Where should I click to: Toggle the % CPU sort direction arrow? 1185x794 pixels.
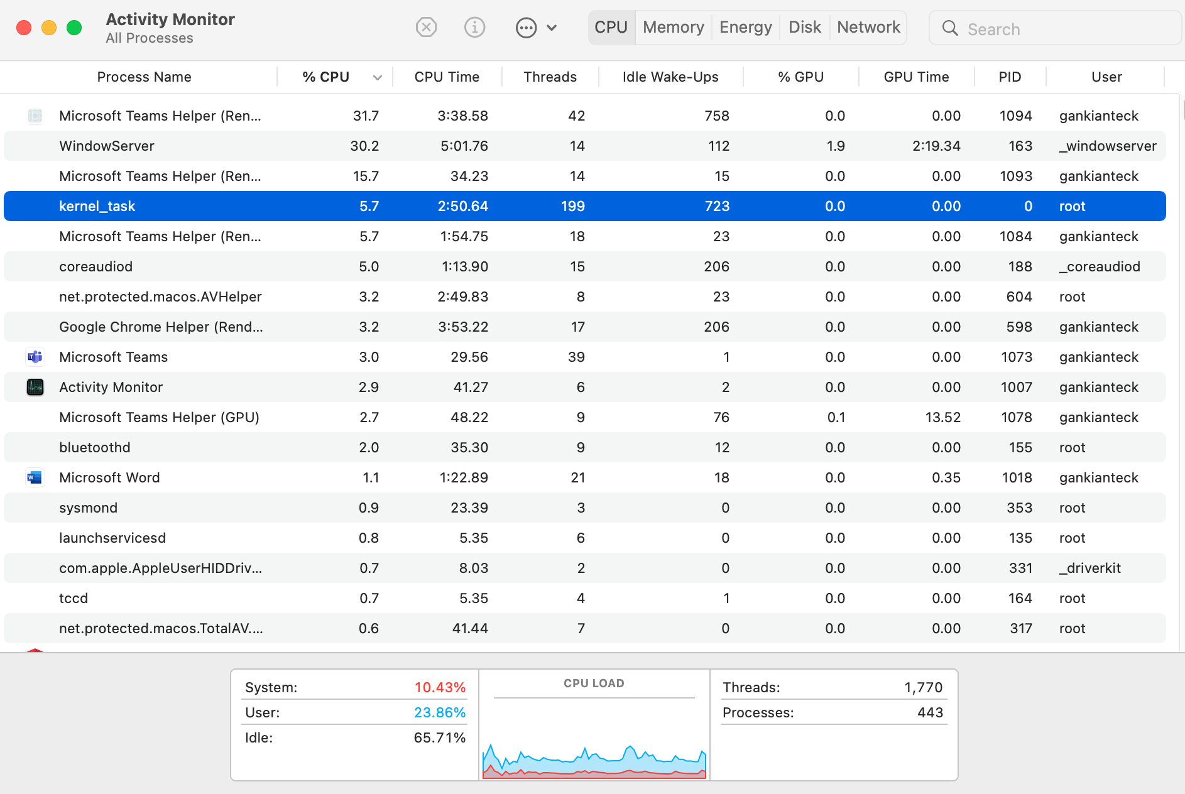point(377,77)
